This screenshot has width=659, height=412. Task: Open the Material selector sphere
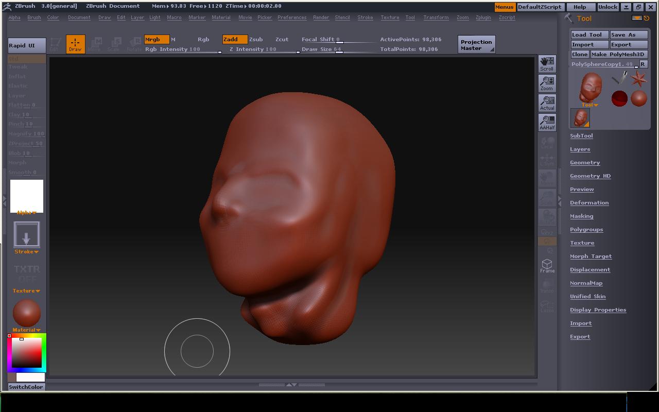[x=27, y=313]
